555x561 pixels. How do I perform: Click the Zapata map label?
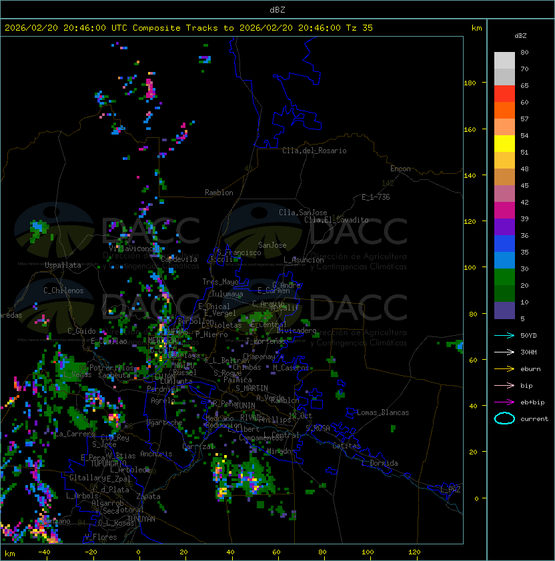pos(148,496)
